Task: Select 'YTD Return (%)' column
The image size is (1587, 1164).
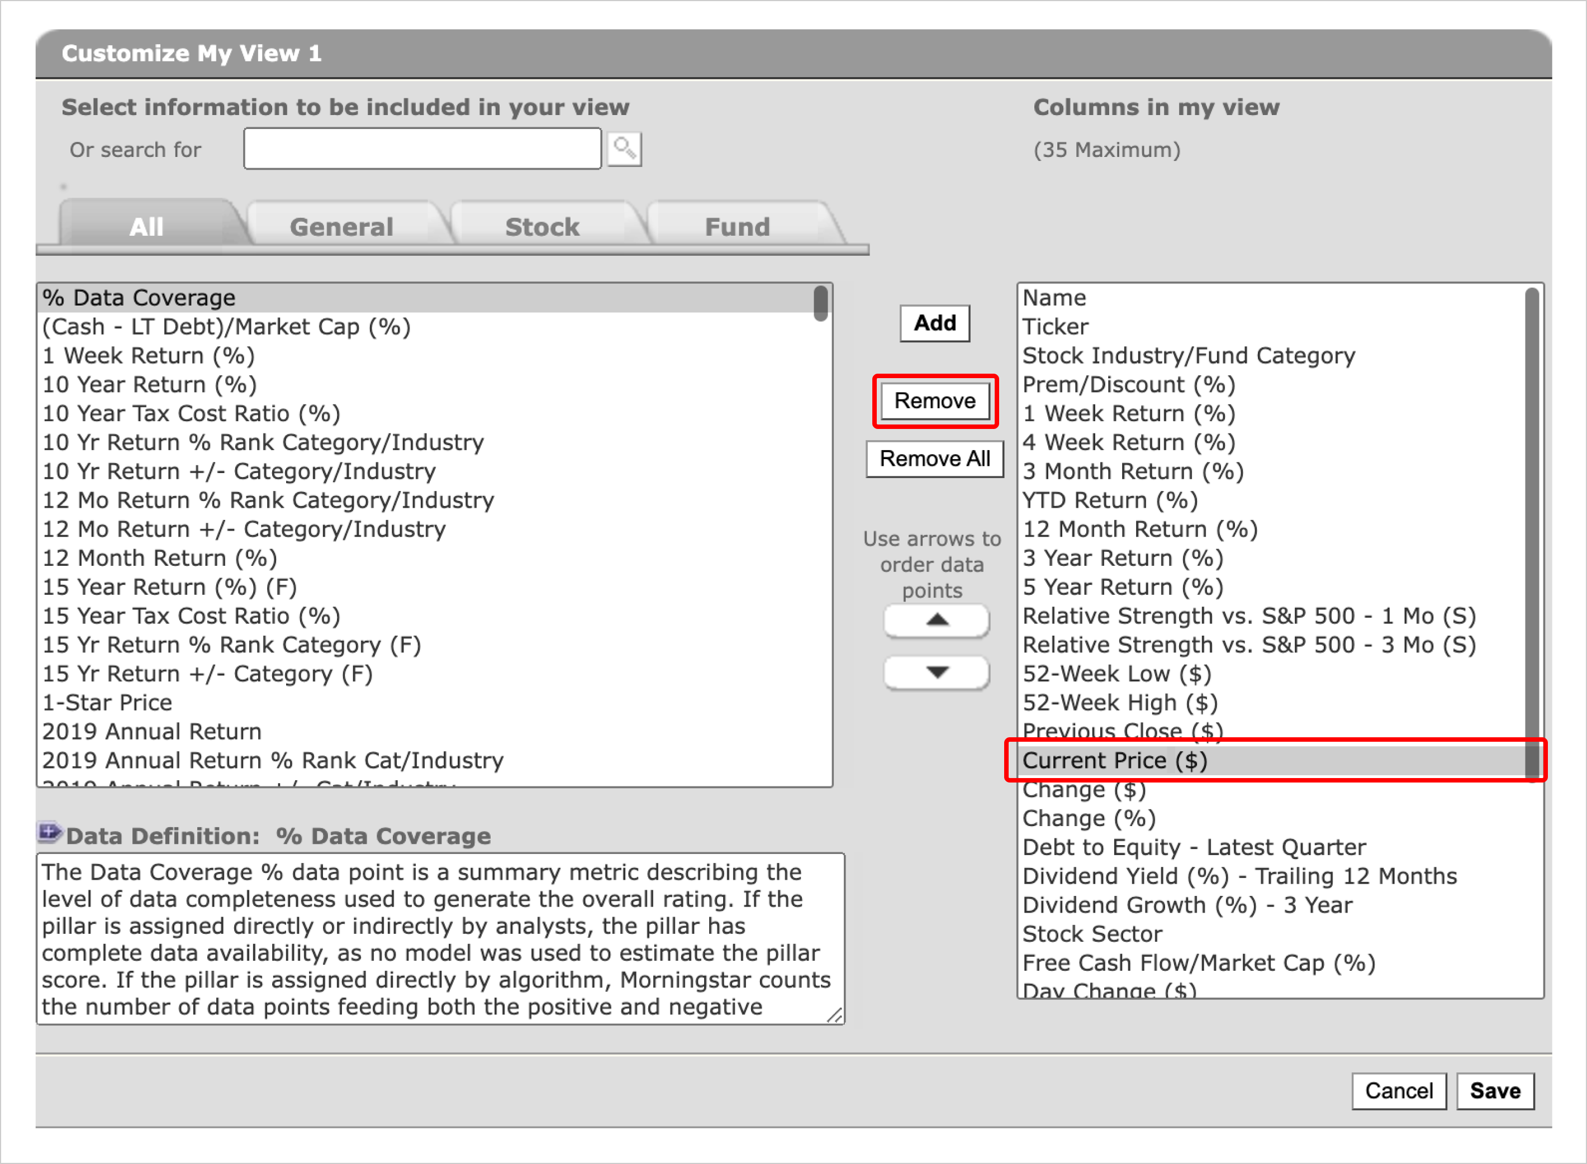Action: [1272, 500]
